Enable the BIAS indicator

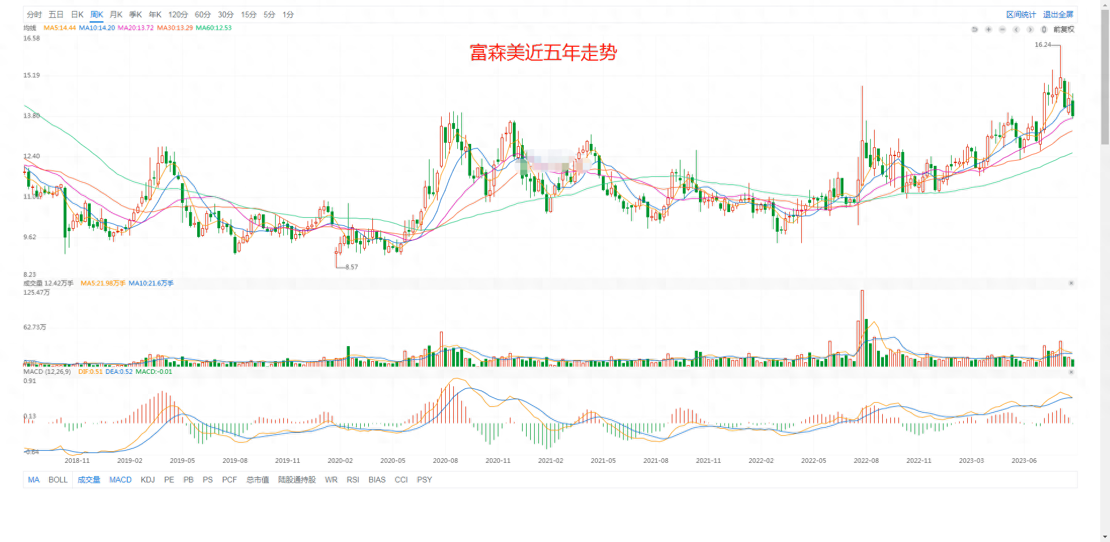pyautogui.click(x=377, y=480)
